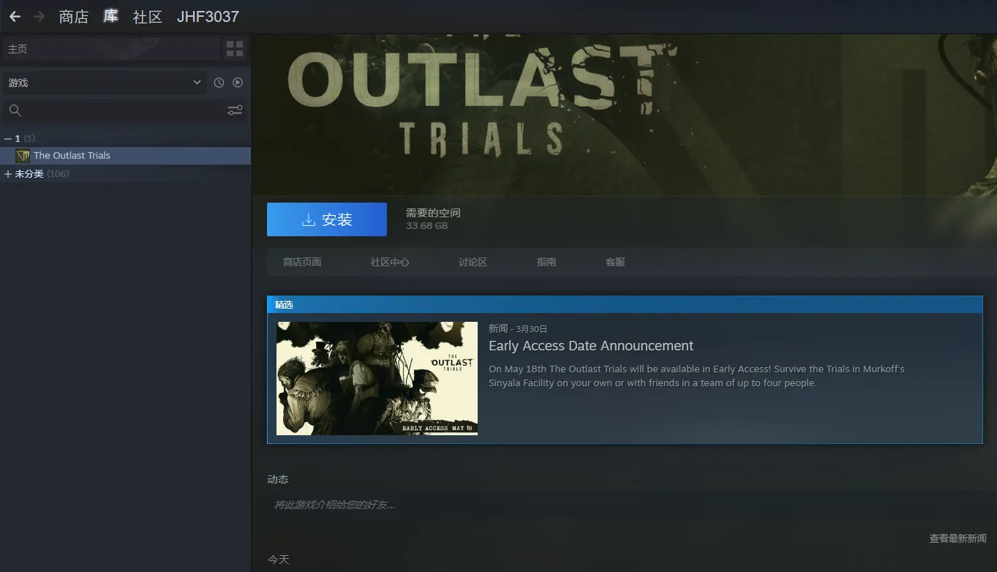This screenshot has height=572, width=997.
Task: Collapse the "1" collection group
Action: click(8, 139)
